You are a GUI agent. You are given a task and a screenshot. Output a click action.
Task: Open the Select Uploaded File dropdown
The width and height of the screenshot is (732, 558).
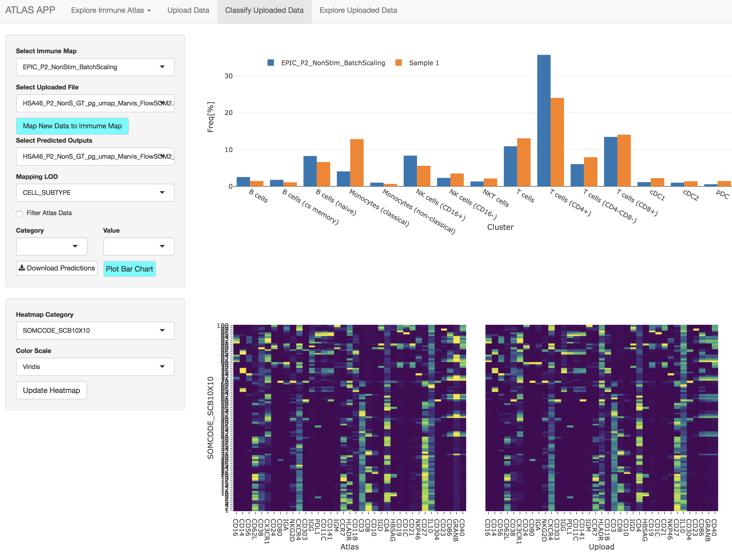click(x=95, y=103)
